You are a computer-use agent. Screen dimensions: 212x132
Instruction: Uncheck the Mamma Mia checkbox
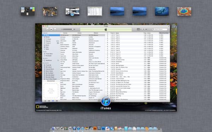click(x=107, y=90)
